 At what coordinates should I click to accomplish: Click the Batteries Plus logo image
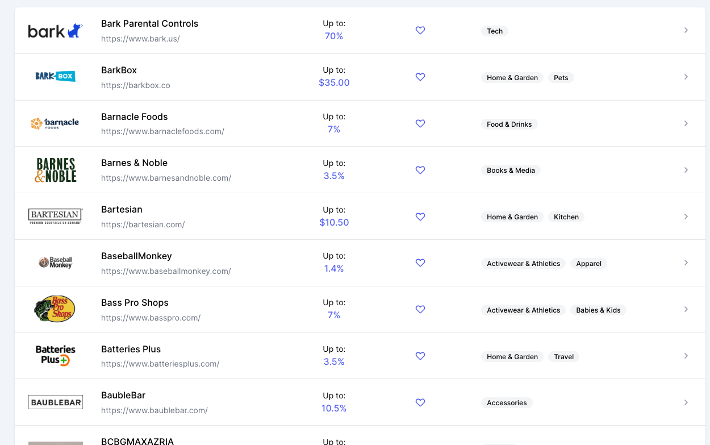click(55, 355)
